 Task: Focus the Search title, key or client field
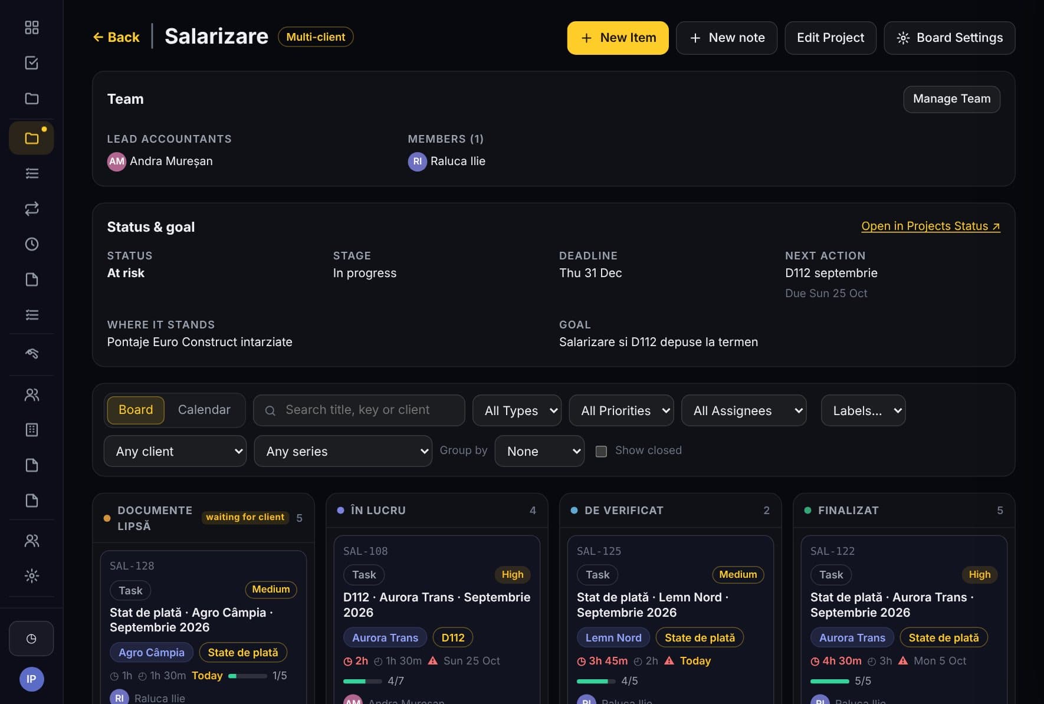(x=359, y=410)
